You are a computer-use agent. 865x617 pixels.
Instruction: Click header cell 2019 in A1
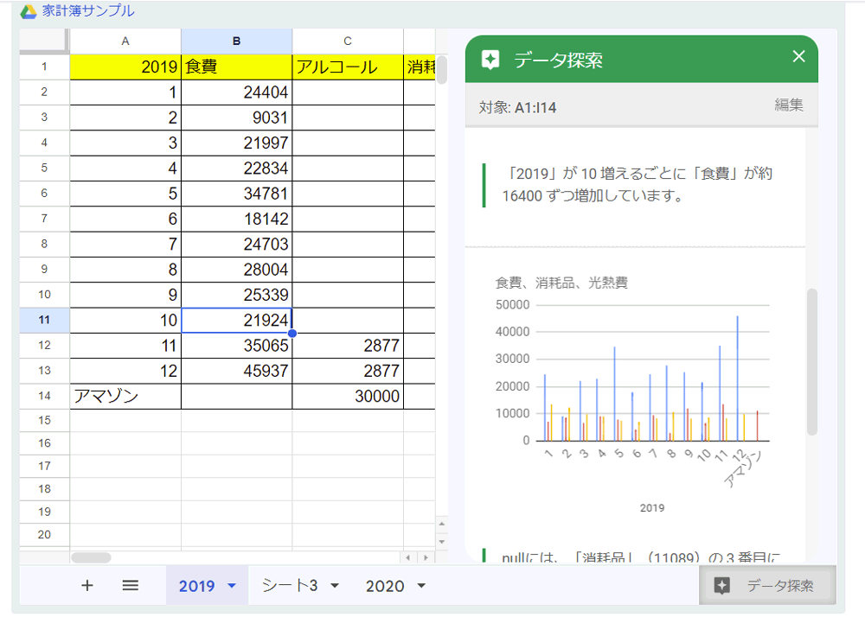point(125,67)
